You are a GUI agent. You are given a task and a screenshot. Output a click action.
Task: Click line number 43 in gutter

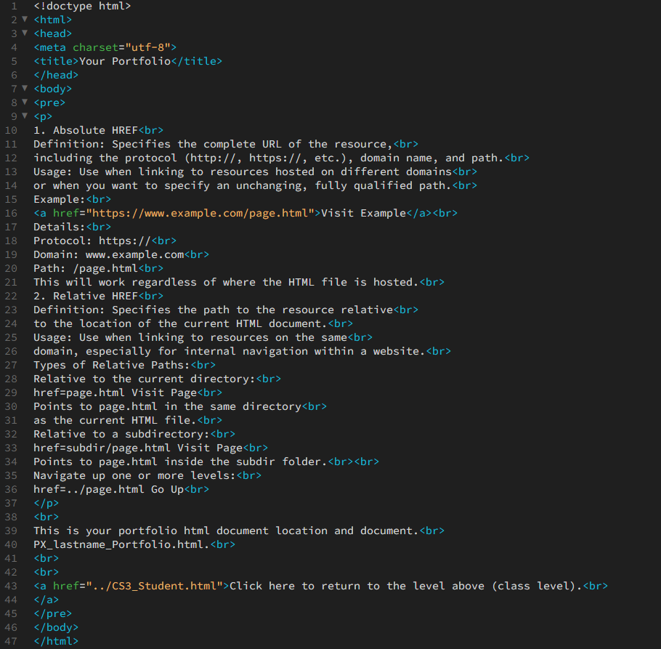(11, 586)
